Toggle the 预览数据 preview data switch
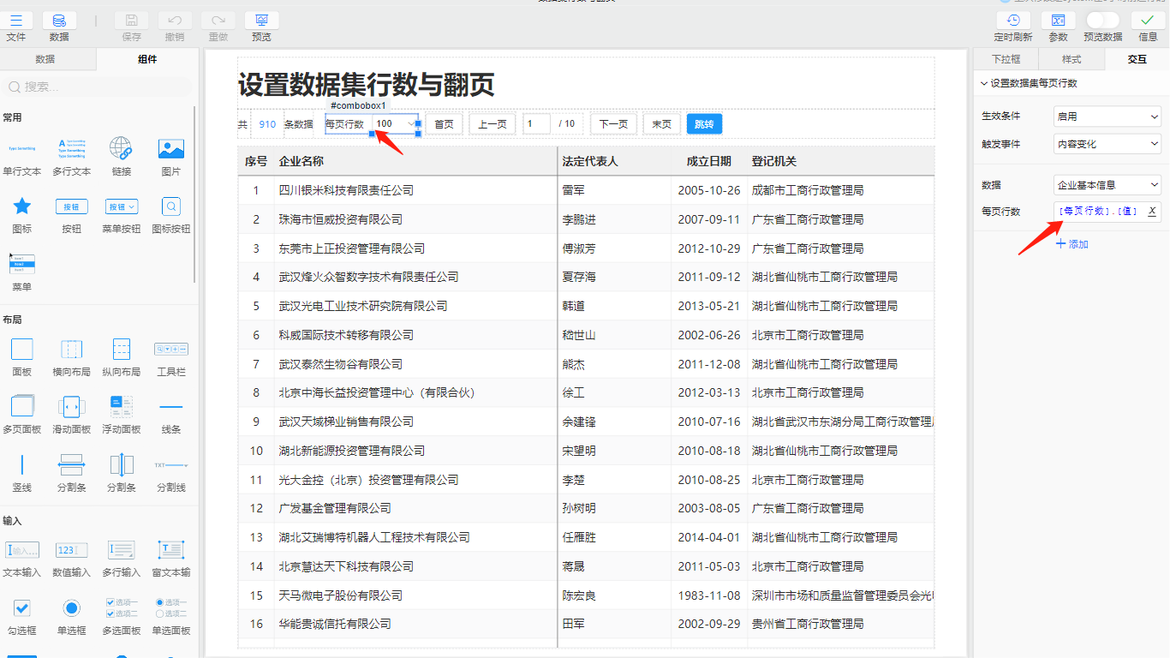 tap(1104, 19)
